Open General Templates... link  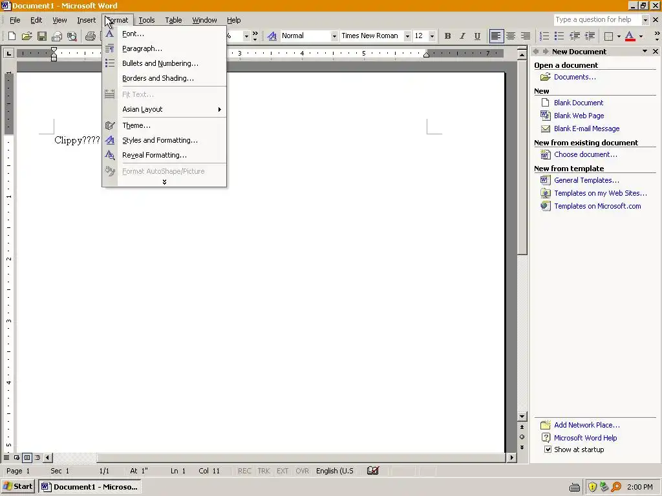click(586, 180)
